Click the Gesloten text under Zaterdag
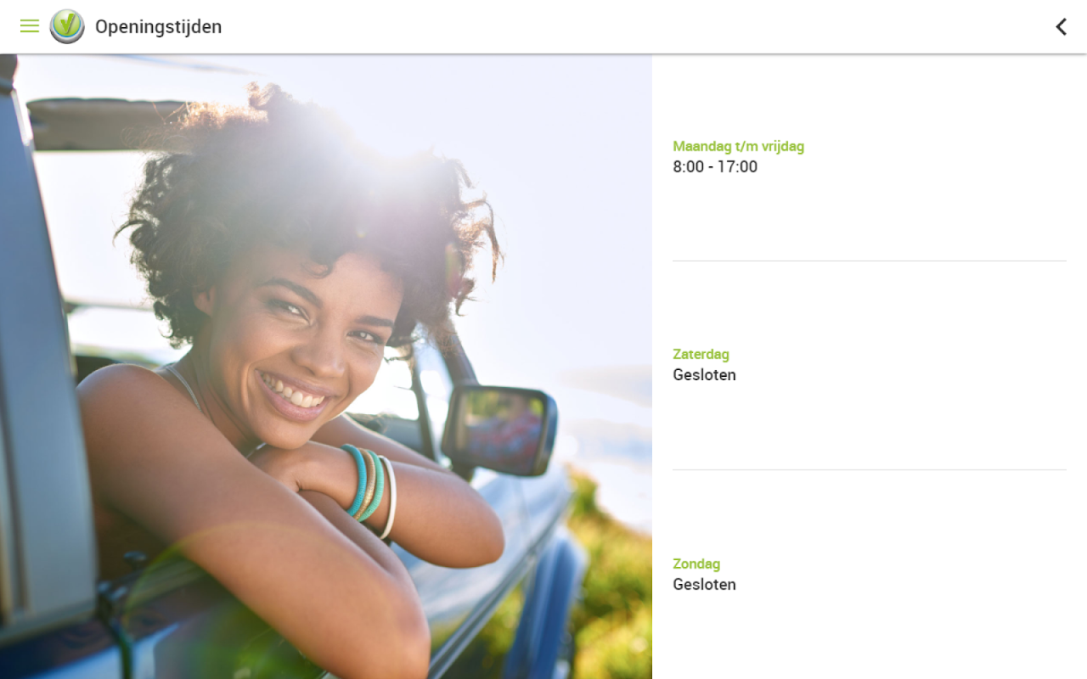This screenshot has height=679, width=1087. (x=704, y=375)
